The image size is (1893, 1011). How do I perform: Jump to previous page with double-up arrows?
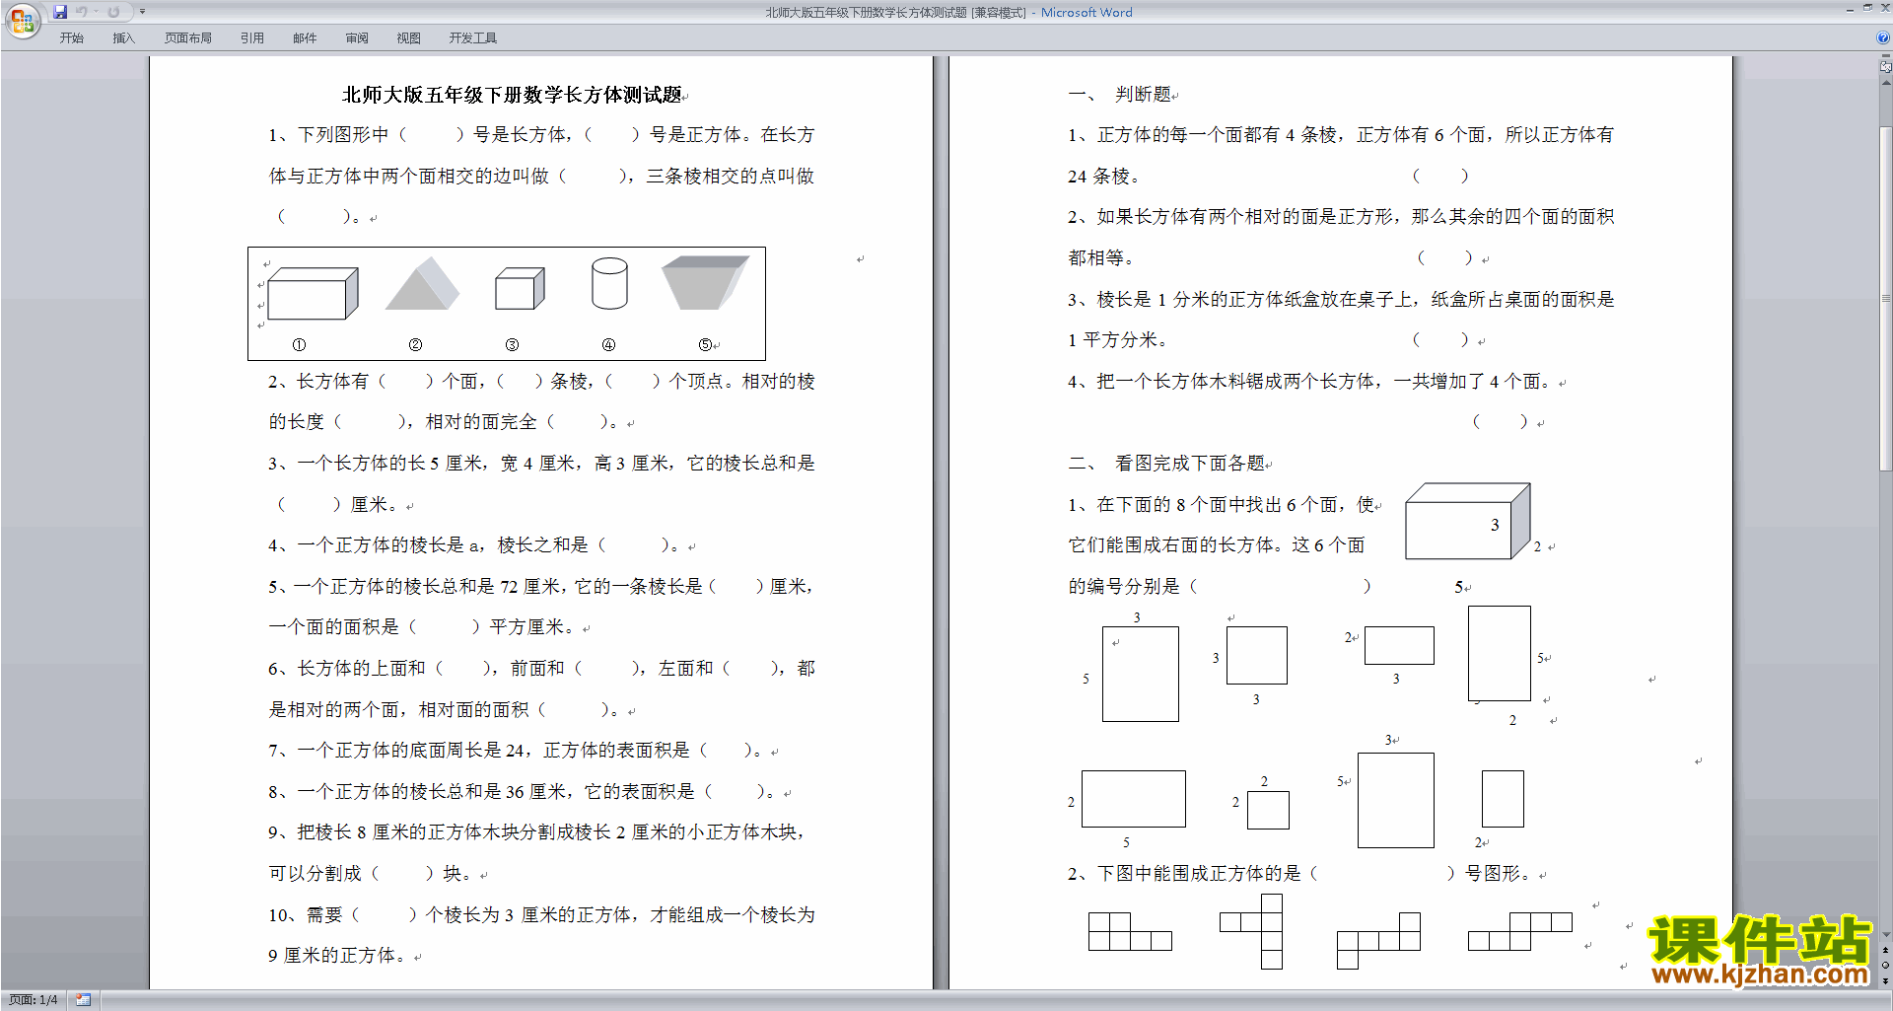point(1886,951)
